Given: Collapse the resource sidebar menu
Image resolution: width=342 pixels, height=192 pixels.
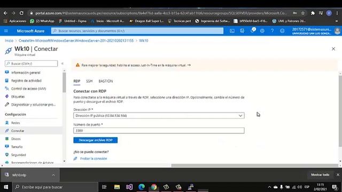Looking at the screenshot, I should [63, 63].
